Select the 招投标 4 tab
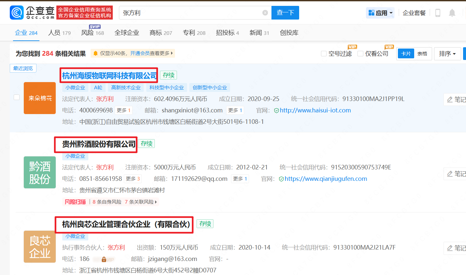466x275 pixels. 227,33
